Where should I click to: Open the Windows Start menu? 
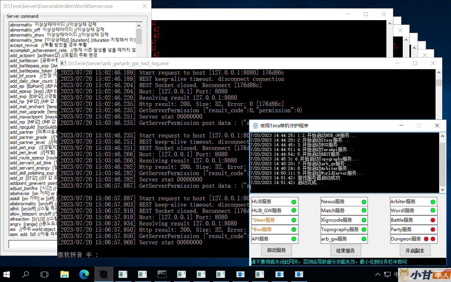click(x=6, y=274)
